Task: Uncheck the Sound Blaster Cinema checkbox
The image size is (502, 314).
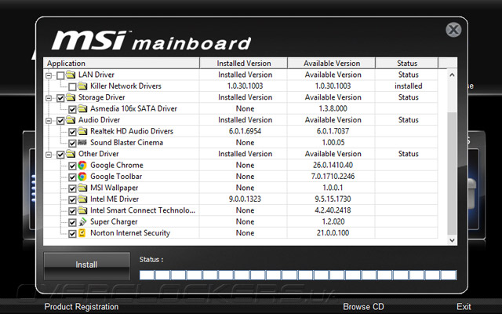Action: coord(72,143)
